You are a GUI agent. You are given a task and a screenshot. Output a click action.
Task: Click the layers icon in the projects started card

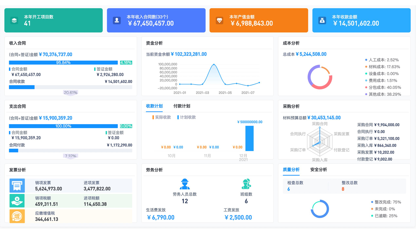(14, 20)
